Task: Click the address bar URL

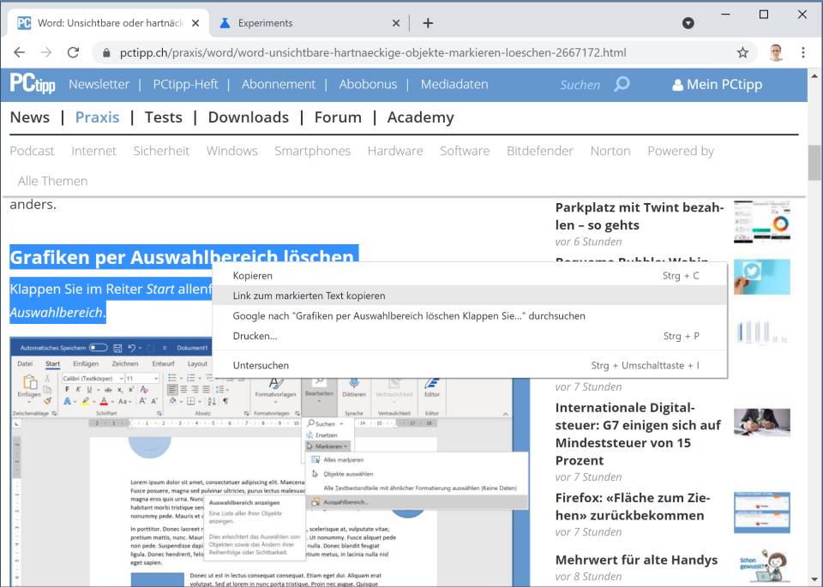Action: (373, 53)
